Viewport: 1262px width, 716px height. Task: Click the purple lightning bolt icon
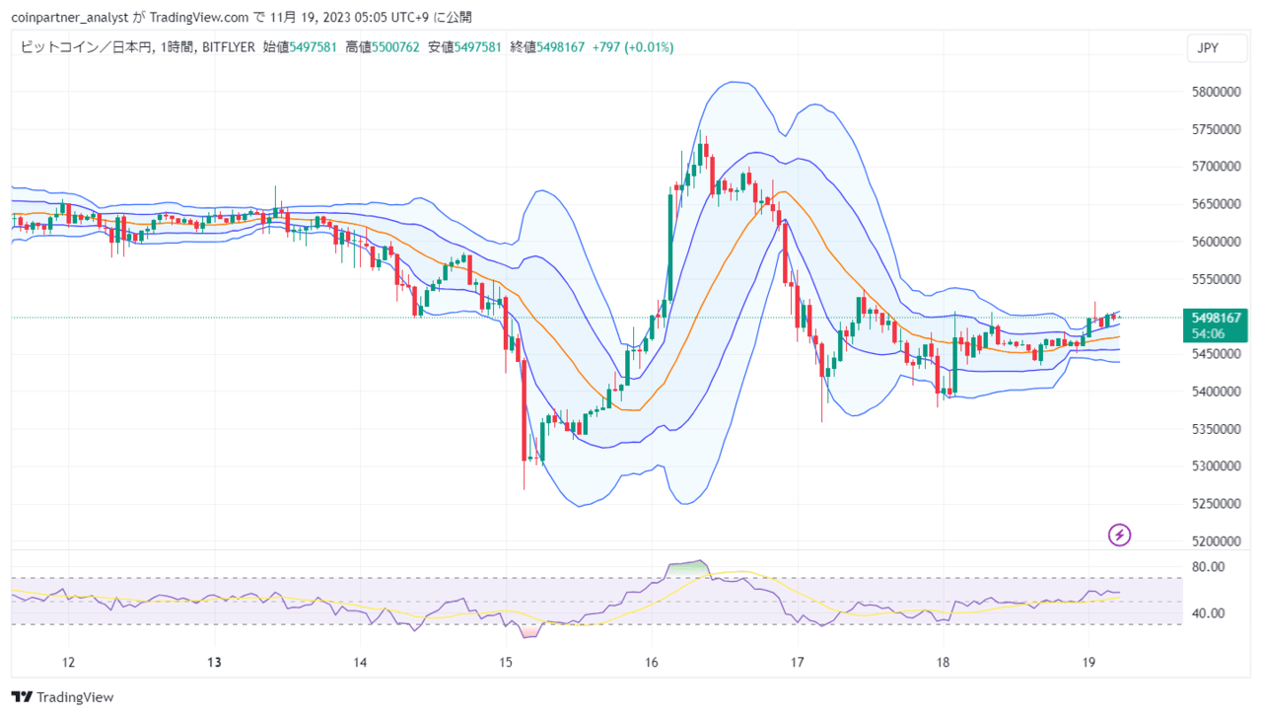coord(1119,536)
